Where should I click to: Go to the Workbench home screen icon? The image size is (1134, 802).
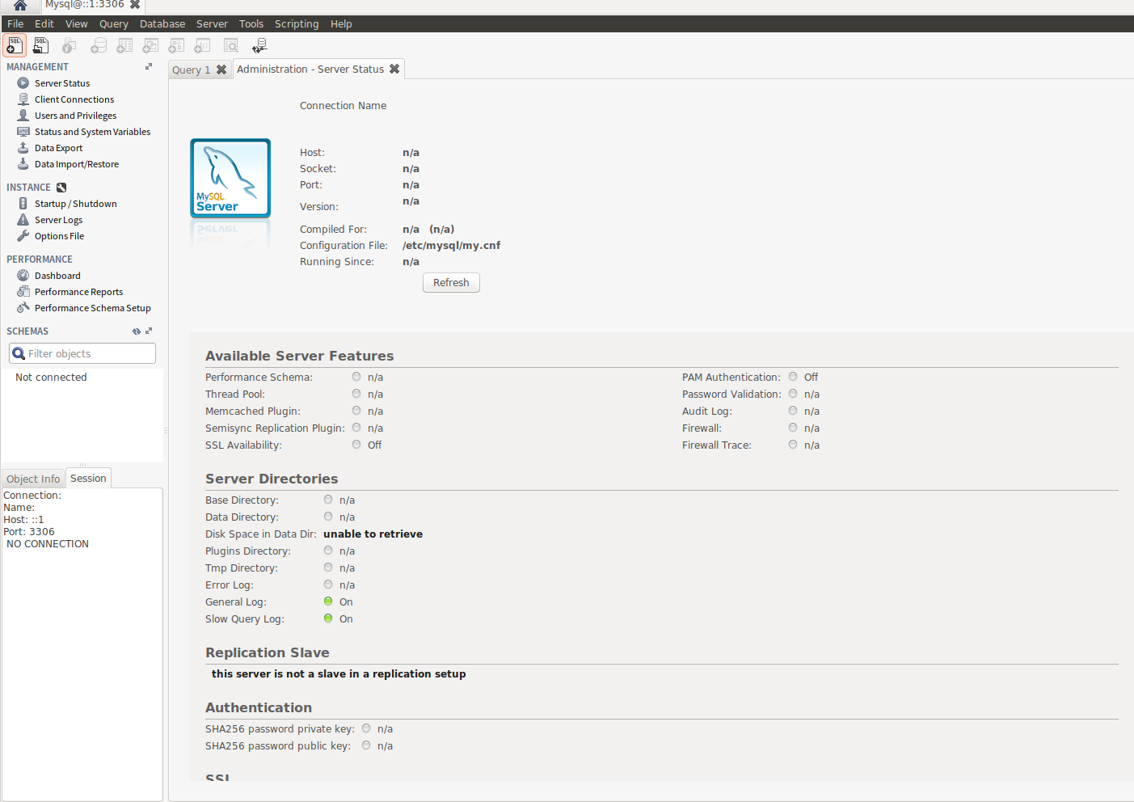pos(20,6)
